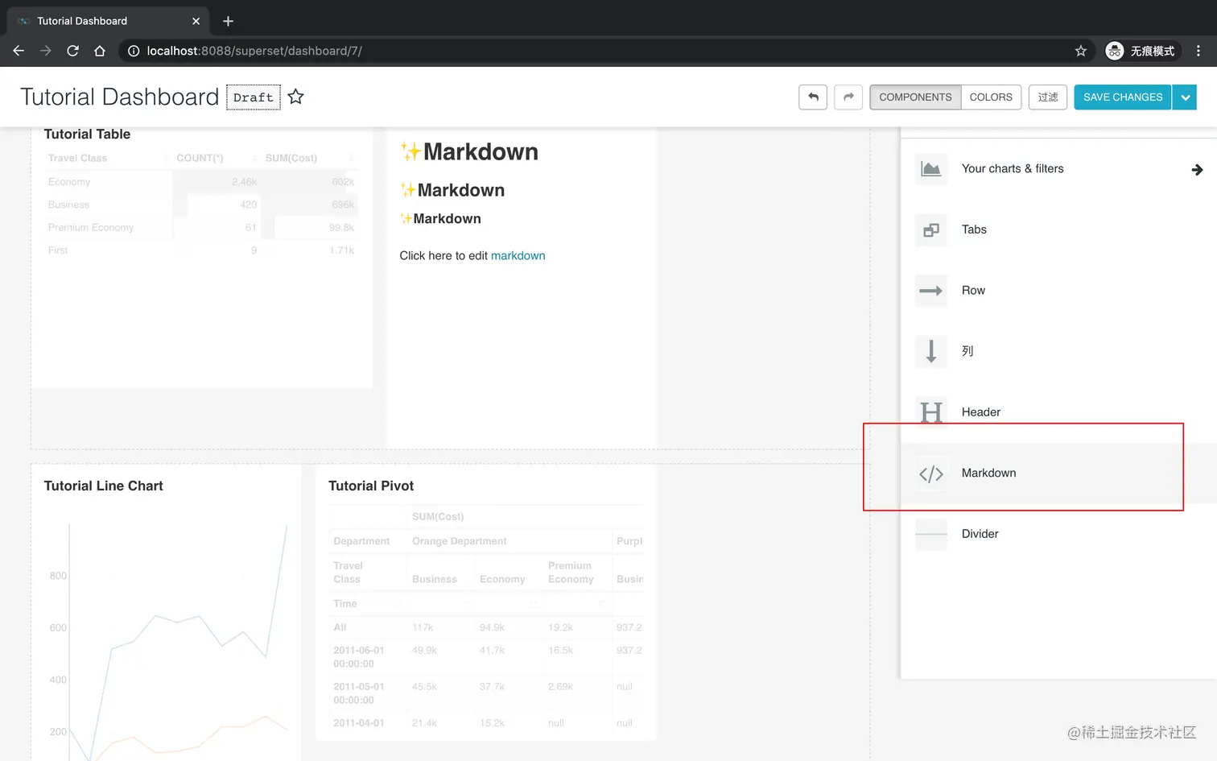Screen dimensions: 1217x761
Task: Click the Tutorial Table chart title
Action: pyautogui.click(x=87, y=134)
